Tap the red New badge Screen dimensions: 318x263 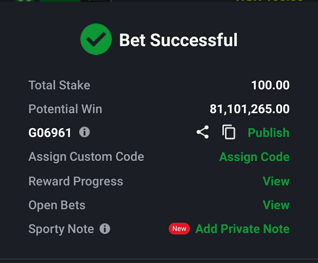[x=179, y=229]
